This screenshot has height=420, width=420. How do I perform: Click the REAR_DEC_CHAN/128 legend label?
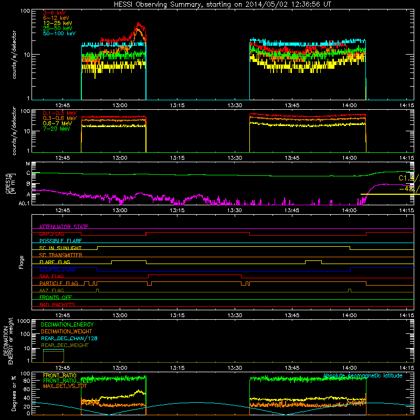69,338
